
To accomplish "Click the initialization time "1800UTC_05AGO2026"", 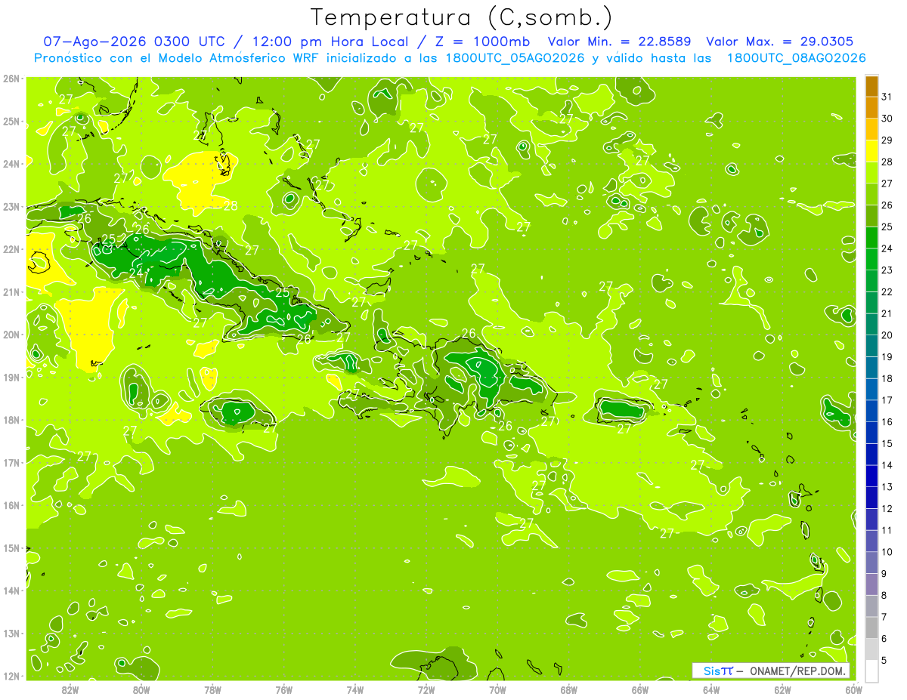I will [514, 58].
